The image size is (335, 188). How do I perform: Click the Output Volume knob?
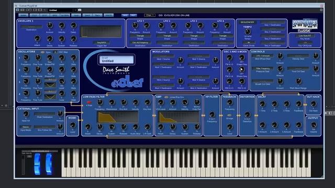point(314,125)
